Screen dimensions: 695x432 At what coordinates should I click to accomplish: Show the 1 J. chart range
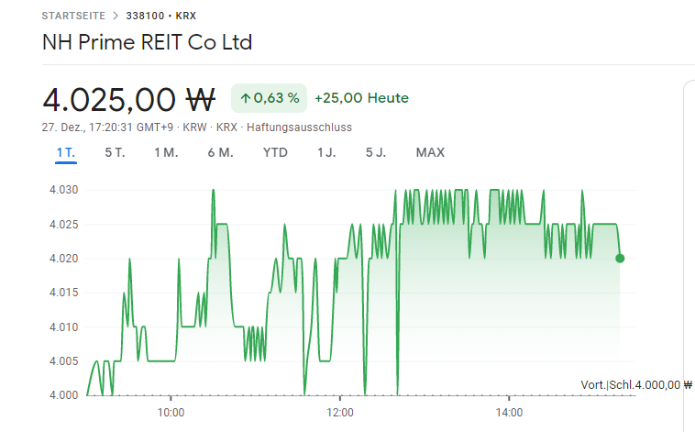(326, 152)
